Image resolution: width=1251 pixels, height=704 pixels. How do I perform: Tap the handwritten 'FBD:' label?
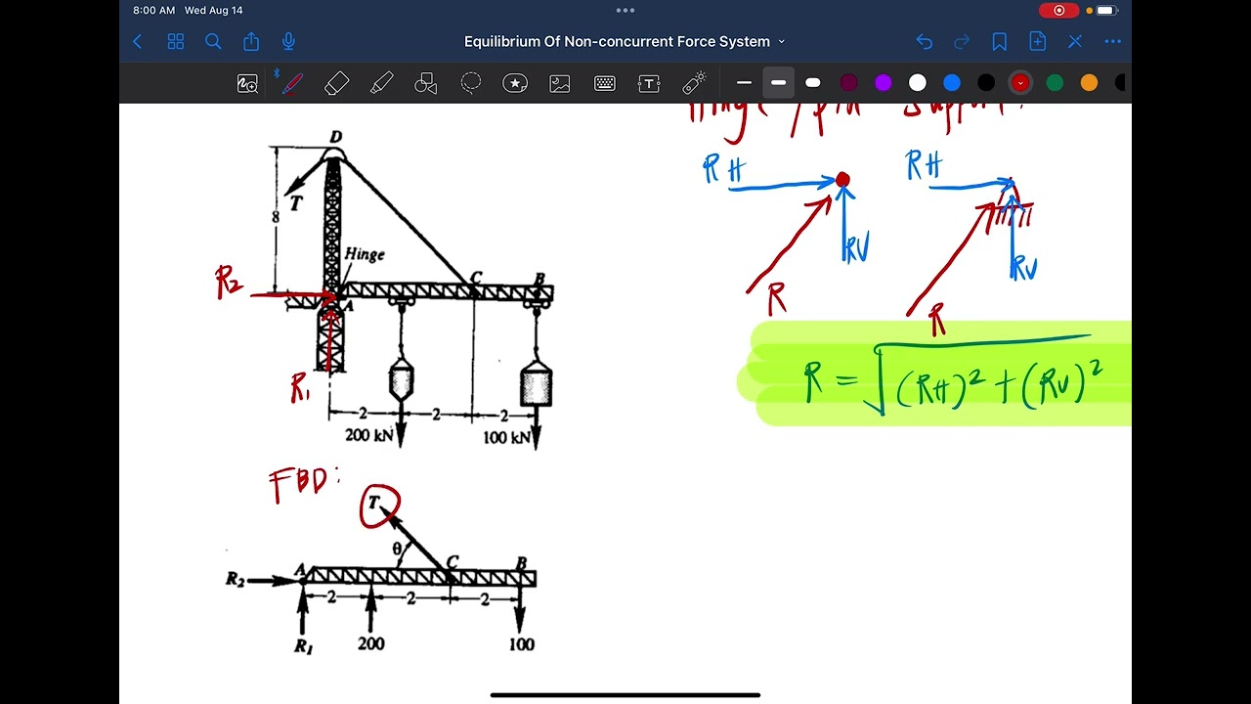(304, 483)
